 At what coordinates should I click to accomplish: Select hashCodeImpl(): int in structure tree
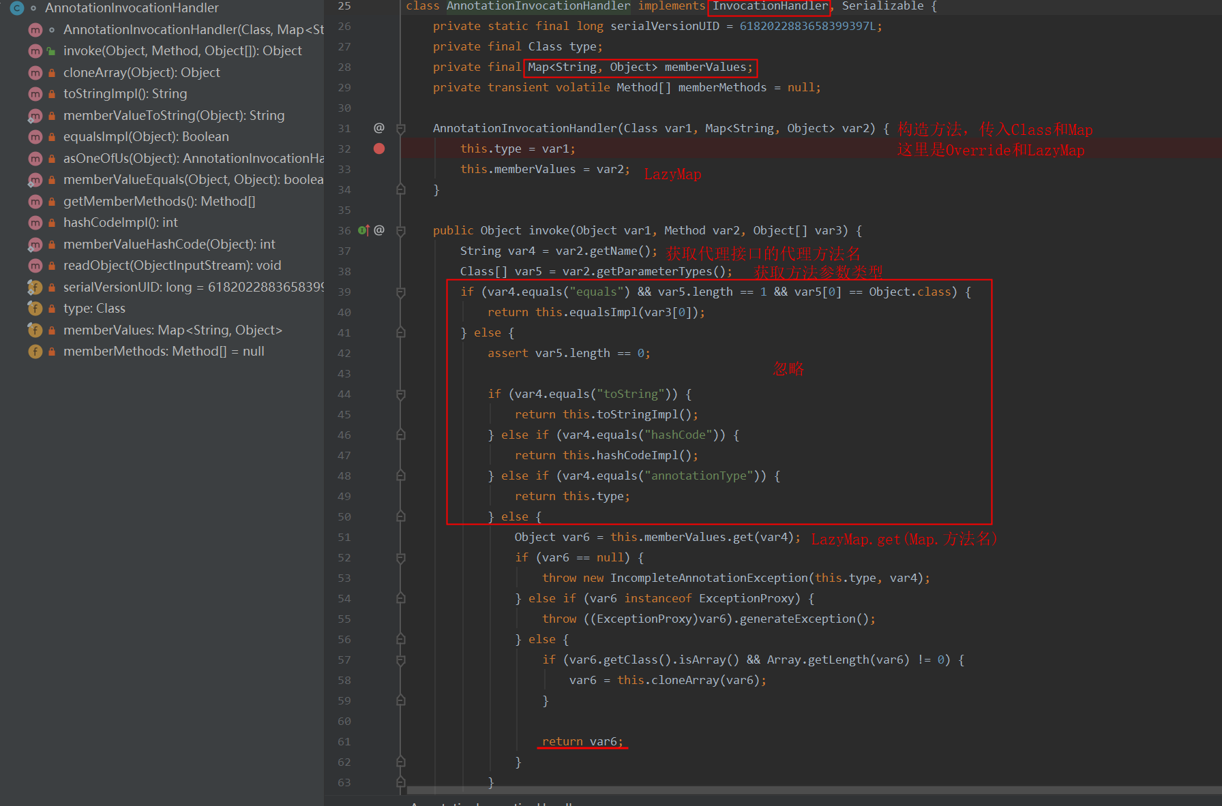click(x=121, y=223)
